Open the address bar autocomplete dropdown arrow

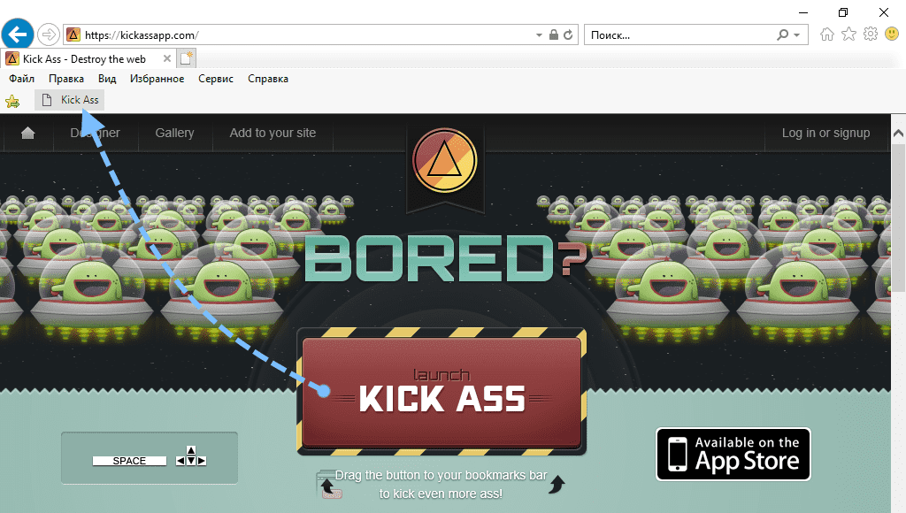coord(539,35)
